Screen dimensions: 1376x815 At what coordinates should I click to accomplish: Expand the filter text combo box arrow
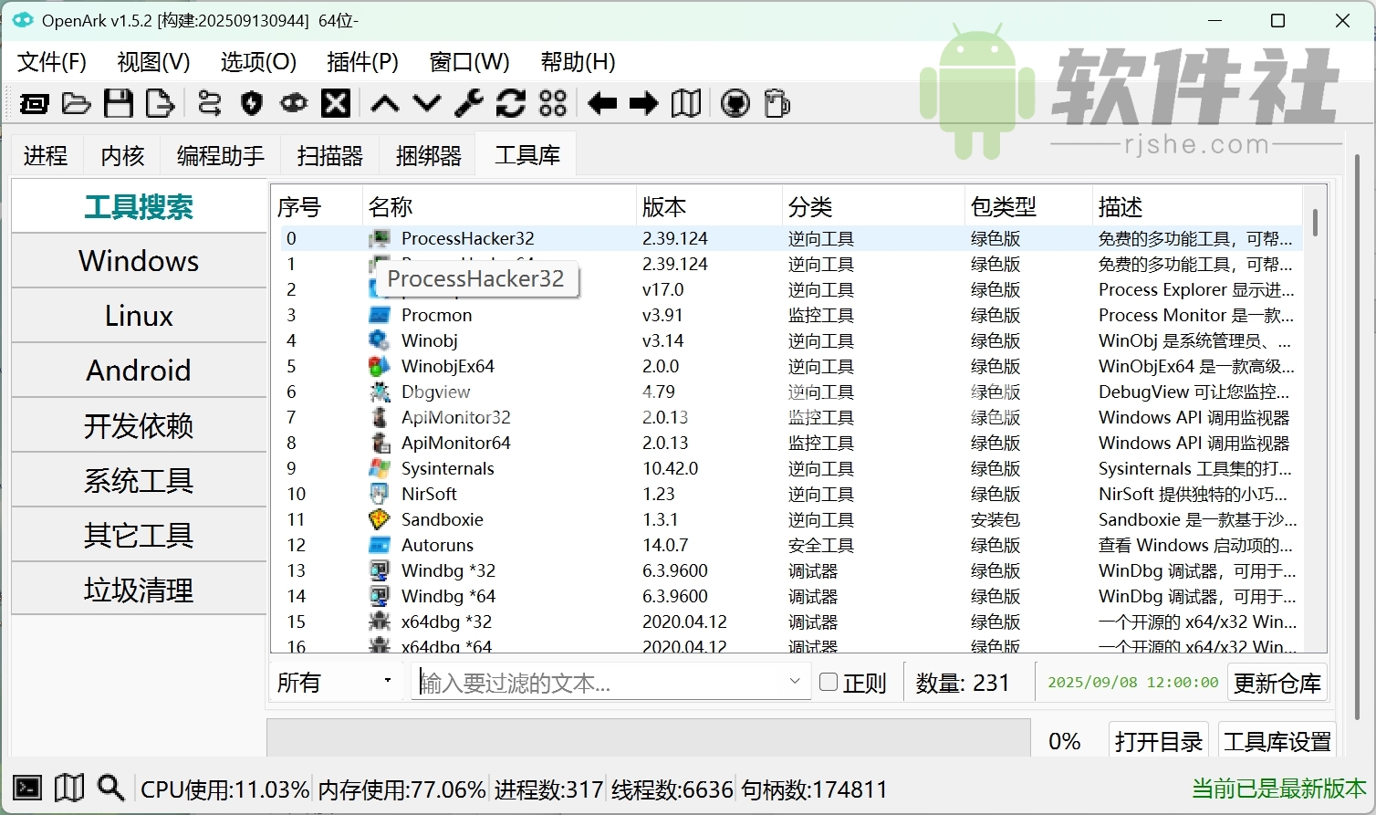pos(793,682)
